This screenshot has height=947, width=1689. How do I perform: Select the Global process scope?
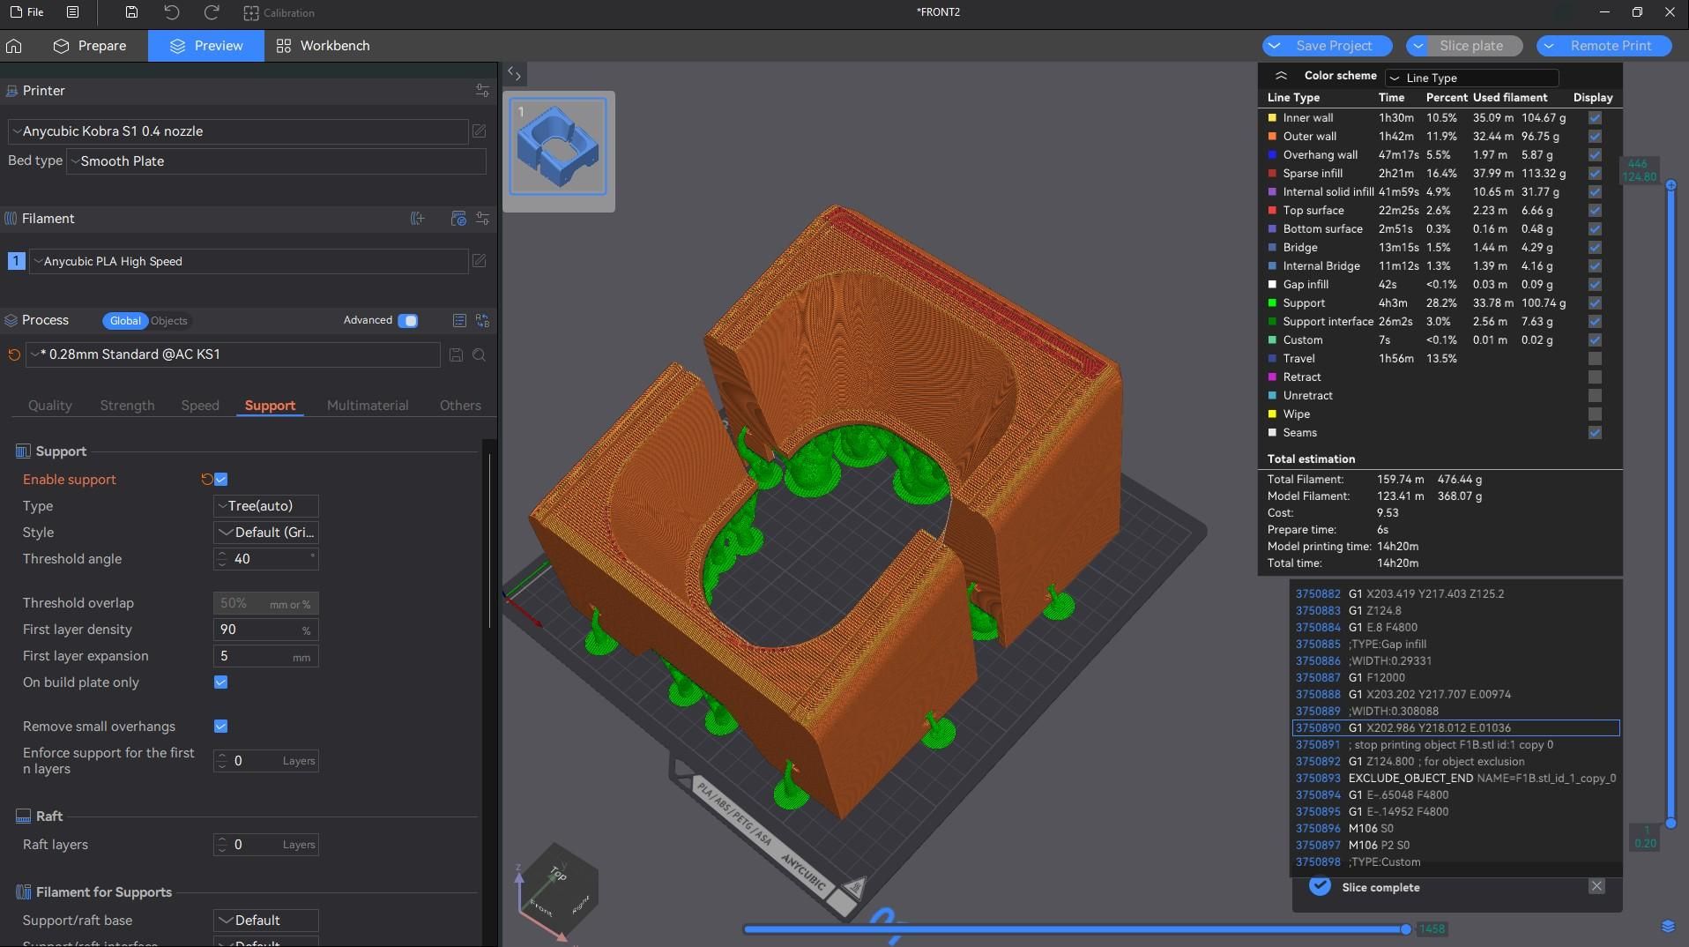tap(125, 321)
